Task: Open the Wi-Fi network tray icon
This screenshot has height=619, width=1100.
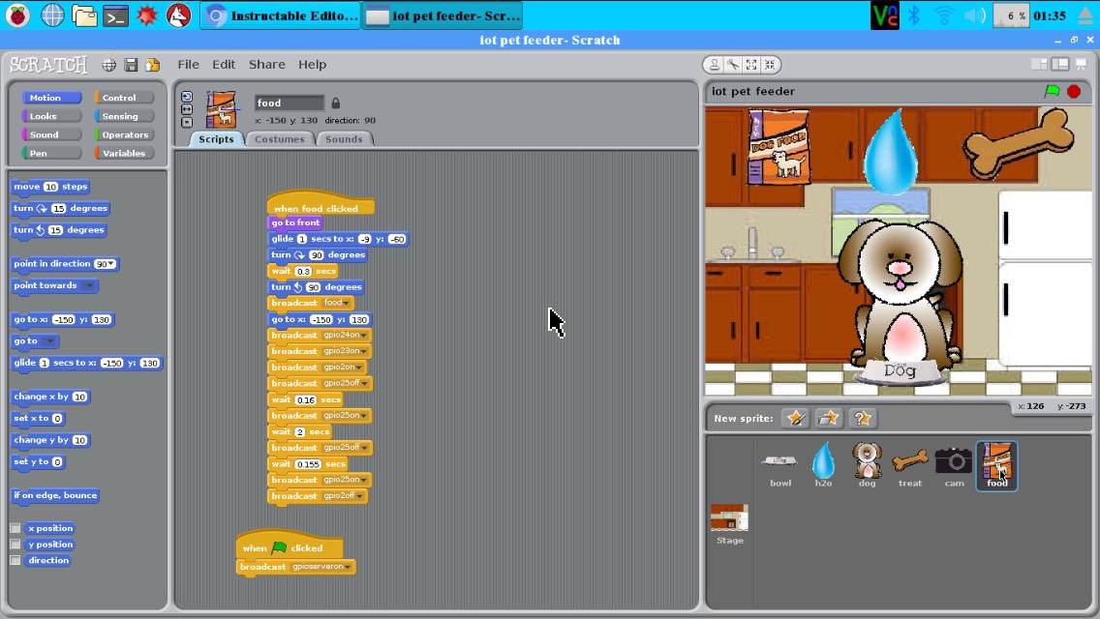Action: tap(944, 15)
